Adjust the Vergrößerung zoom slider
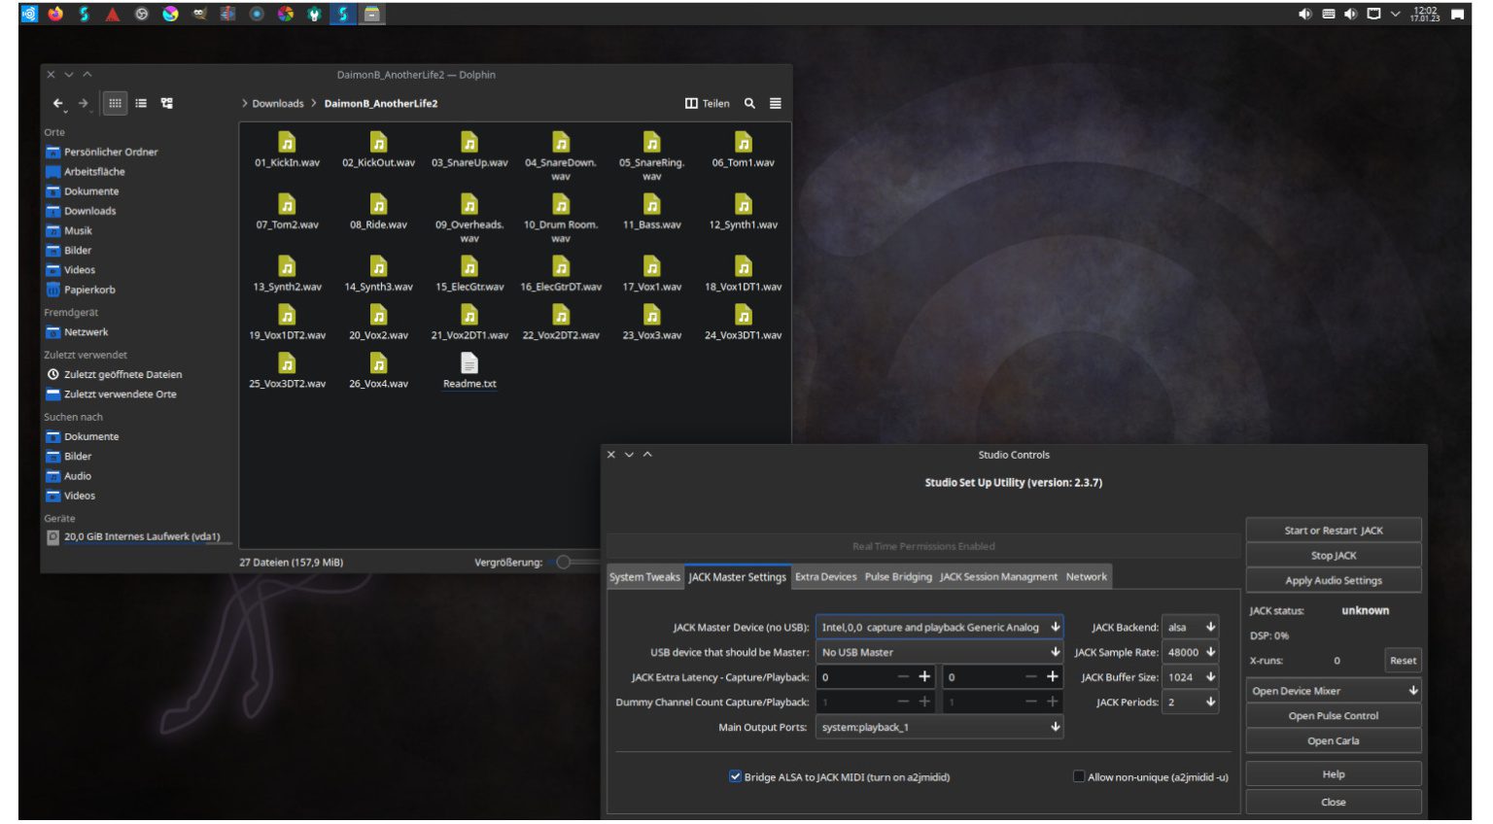This screenshot has width=1493, height=824. 561,562
